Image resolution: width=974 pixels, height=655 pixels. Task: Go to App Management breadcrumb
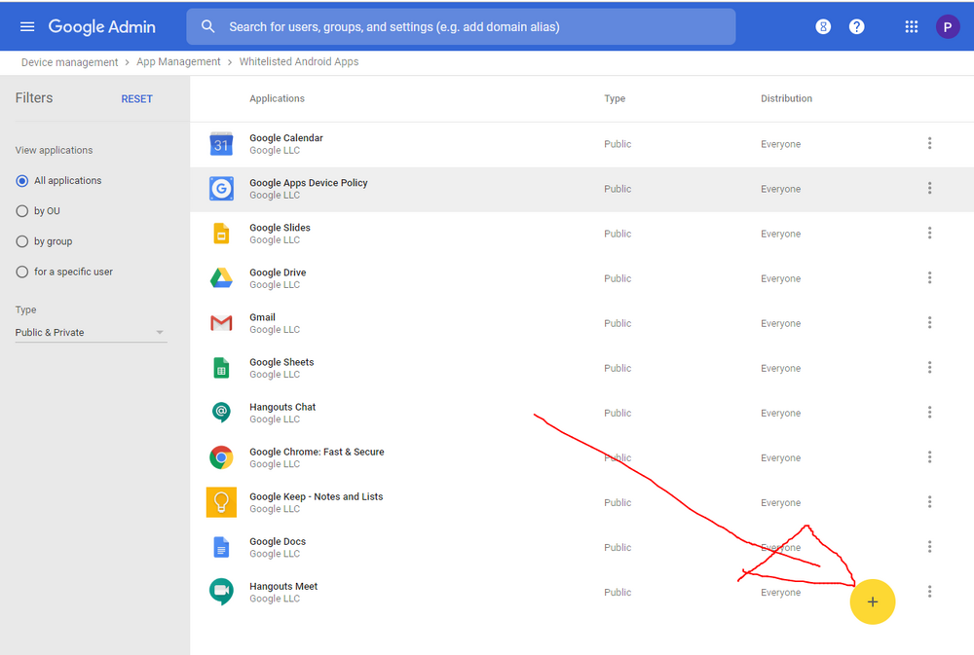(x=178, y=62)
